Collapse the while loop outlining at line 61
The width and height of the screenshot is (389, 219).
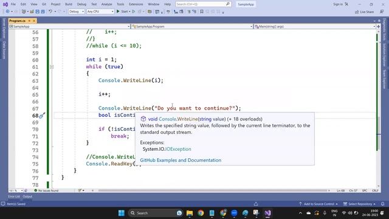(x=52, y=67)
